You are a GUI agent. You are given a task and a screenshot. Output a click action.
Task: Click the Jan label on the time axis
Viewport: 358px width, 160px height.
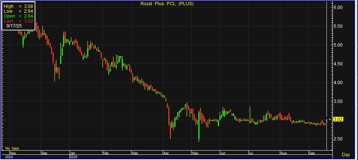pos(73,153)
